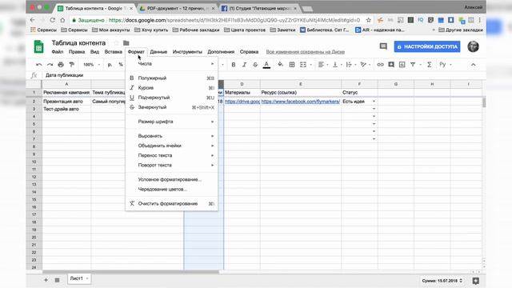
Task: Click the Insert link icon
Action: [381, 65]
